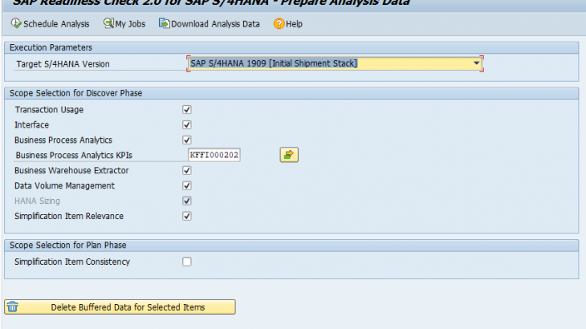Click the Business Process Analytics KPIs label

(x=74, y=155)
